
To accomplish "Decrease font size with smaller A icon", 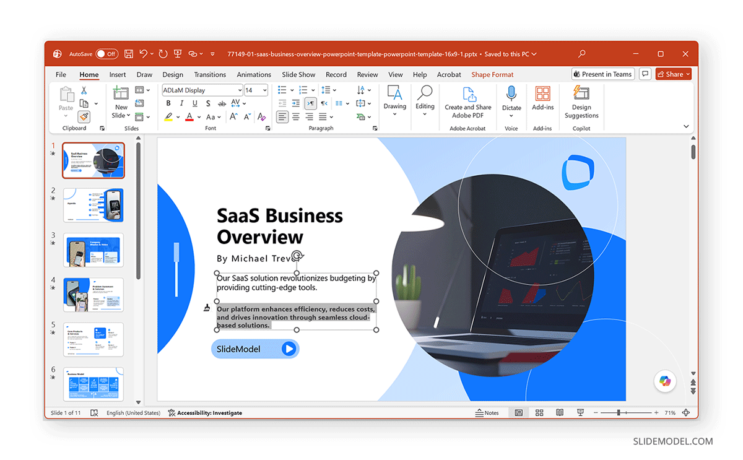I will click(x=247, y=116).
